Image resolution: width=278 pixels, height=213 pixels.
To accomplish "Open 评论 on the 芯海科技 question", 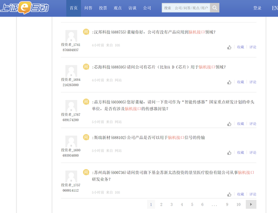I will (x=253, y=82).
